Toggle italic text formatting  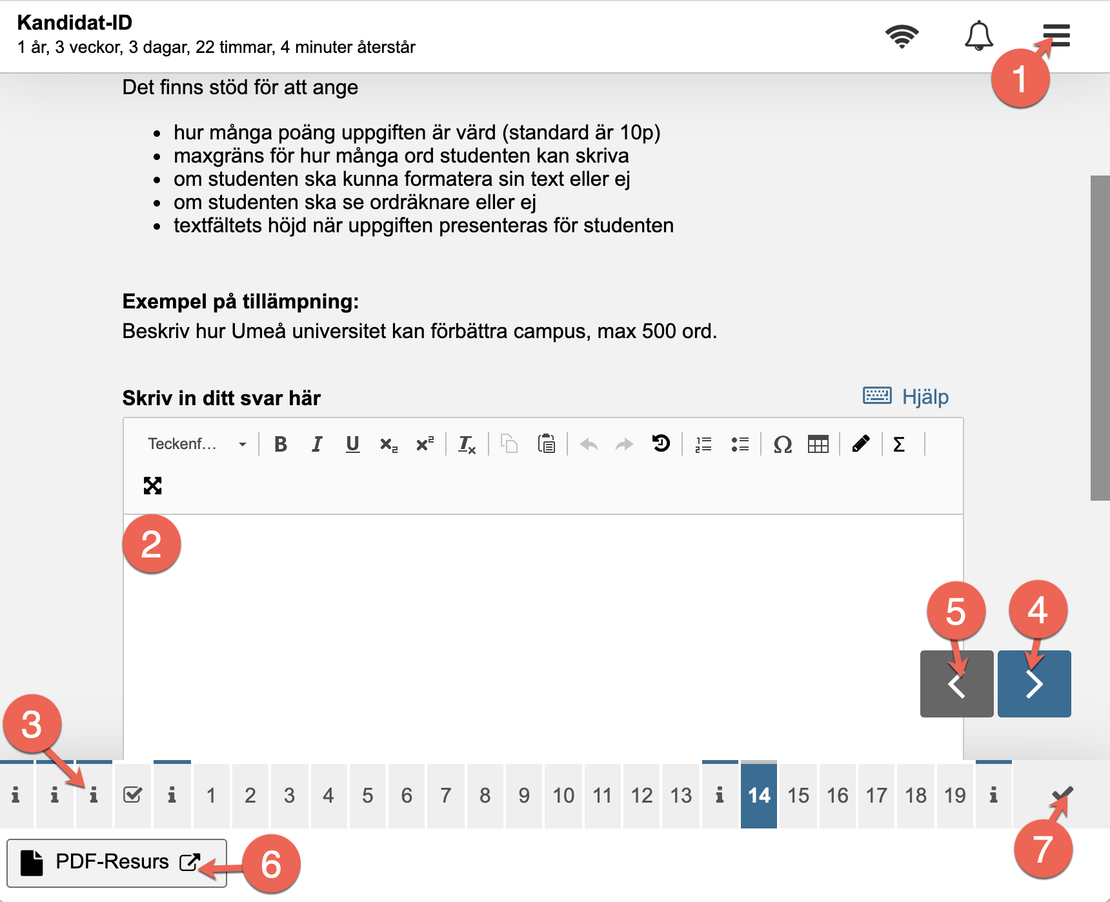coord(317,444)
